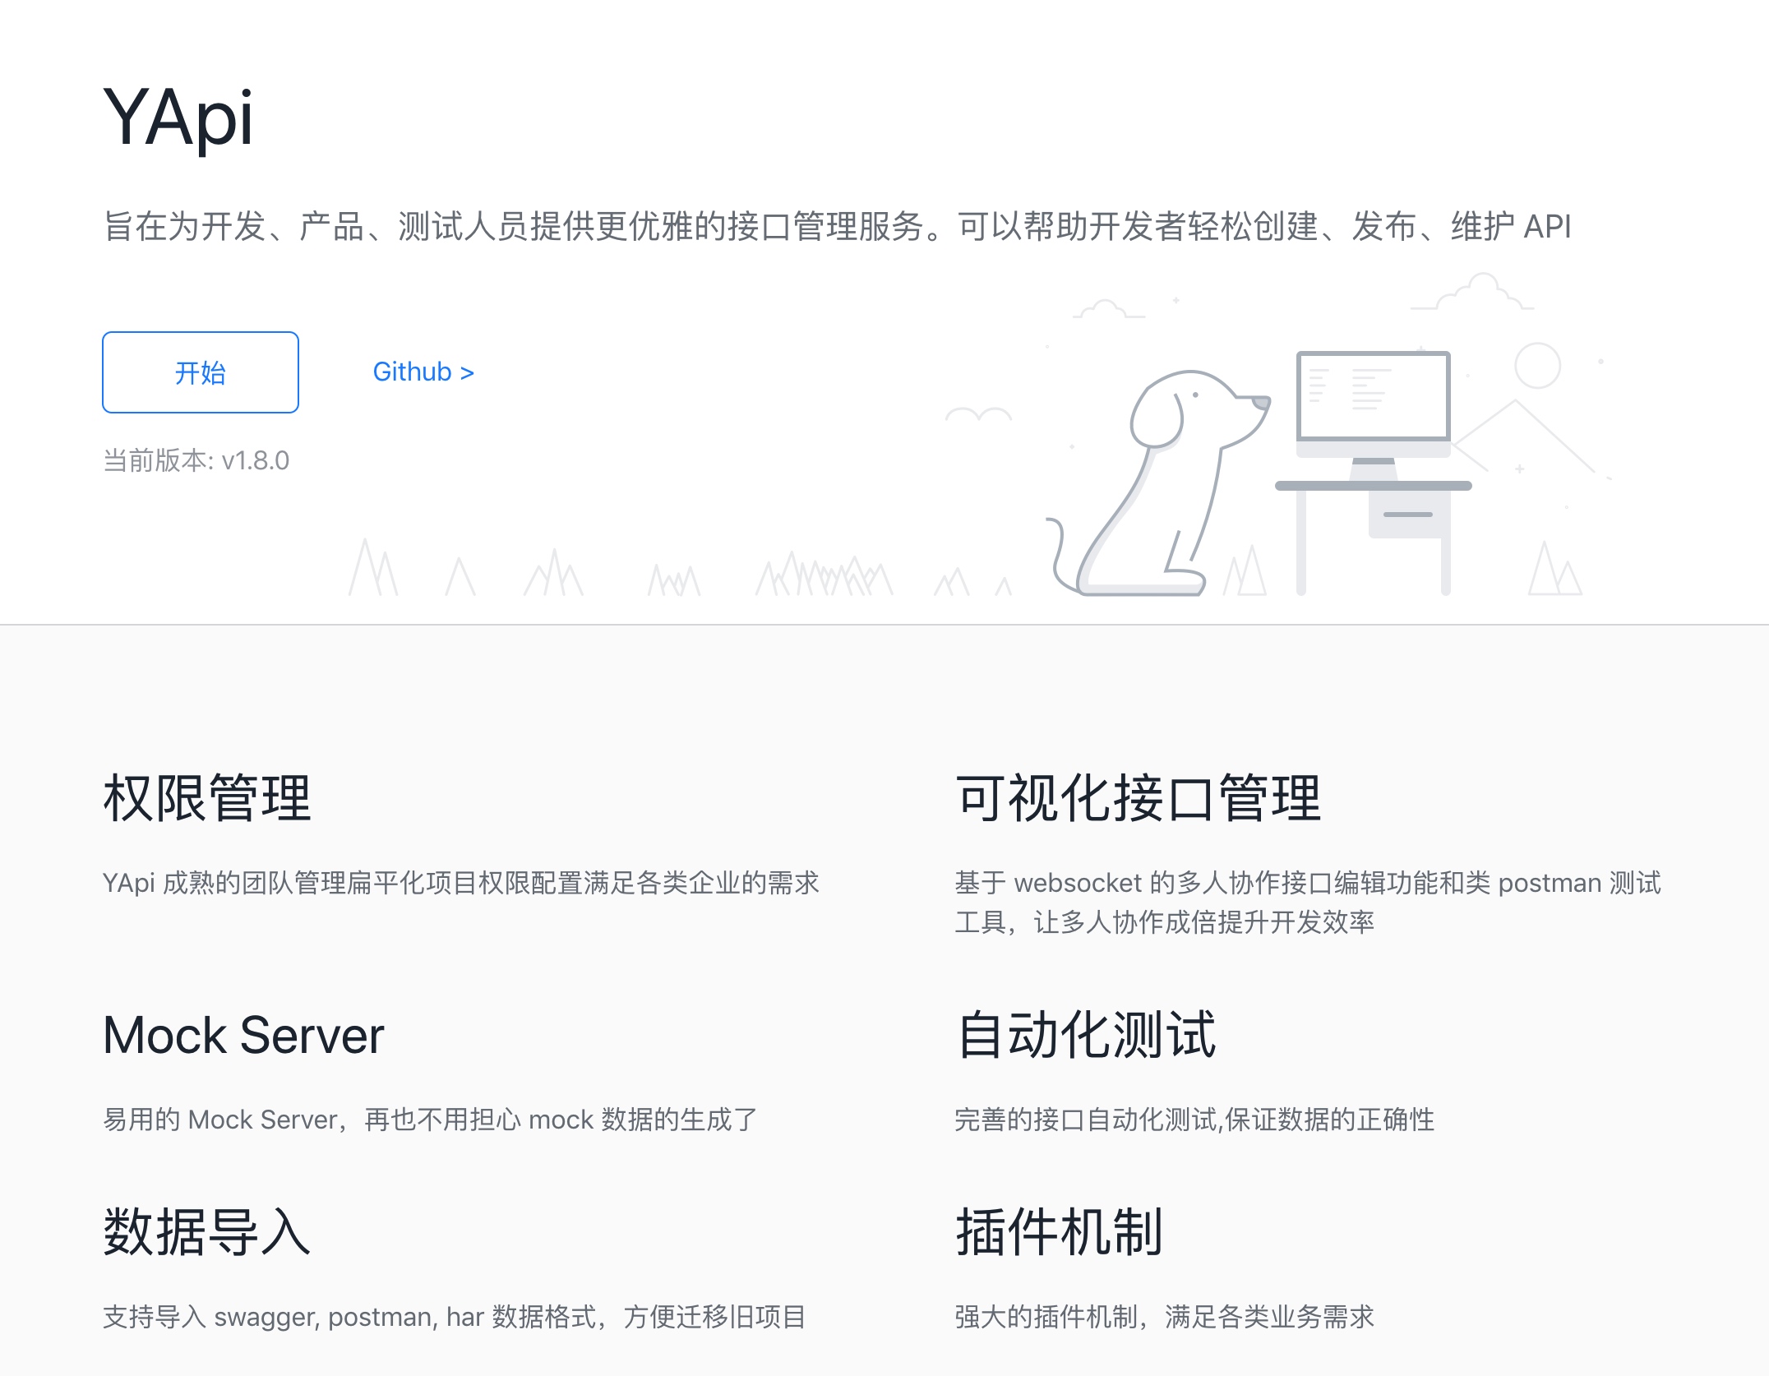Click the 权限管理 heading
1769x1376 pixels.
tap(206, 798)
